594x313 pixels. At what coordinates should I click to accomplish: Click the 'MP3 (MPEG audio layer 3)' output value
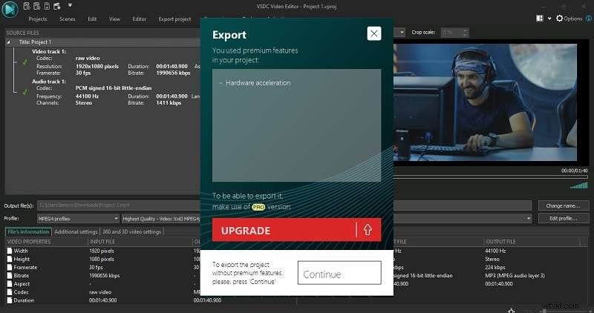click(x=515, y=275)
